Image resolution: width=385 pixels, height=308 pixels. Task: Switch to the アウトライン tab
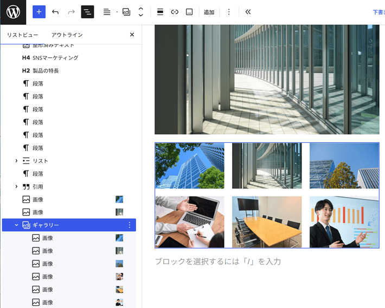[x=67, y=35]
